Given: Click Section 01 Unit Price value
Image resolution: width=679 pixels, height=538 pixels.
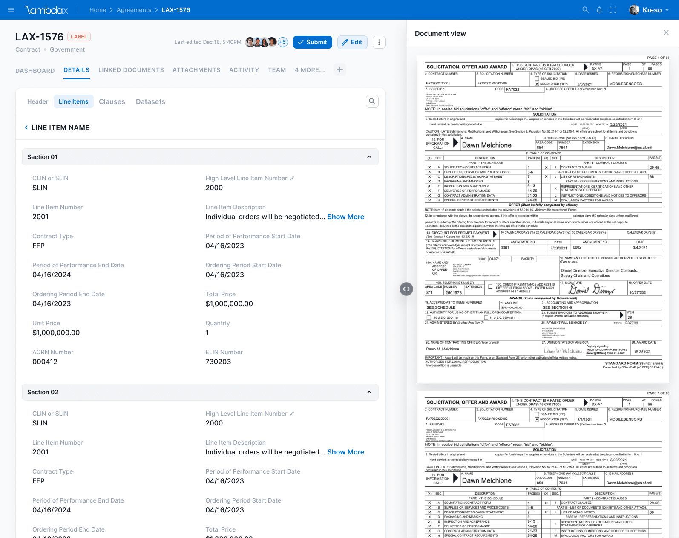Looking at the screenshot, I should point(56,333).
